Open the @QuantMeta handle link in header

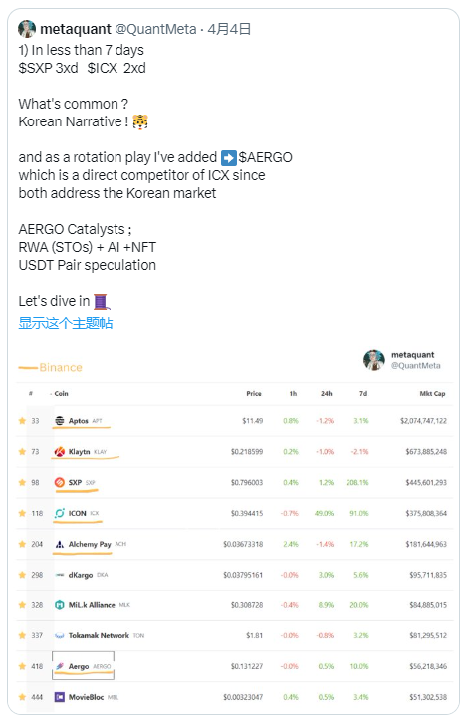(x=155, y=29)
